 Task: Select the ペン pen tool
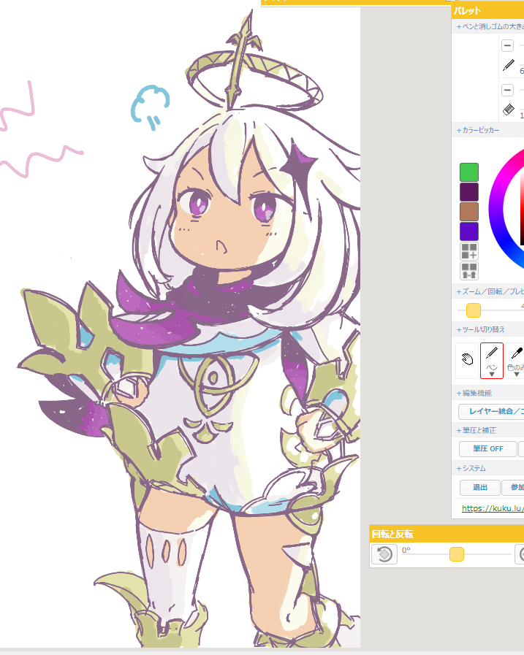(491, 361)
